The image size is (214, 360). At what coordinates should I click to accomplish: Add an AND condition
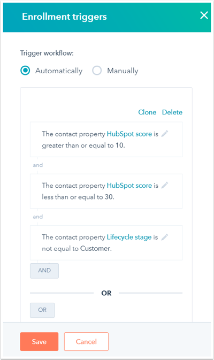coord(44,271)
